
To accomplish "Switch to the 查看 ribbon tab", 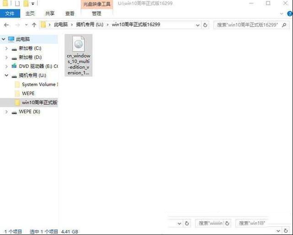I will [70, 13].
